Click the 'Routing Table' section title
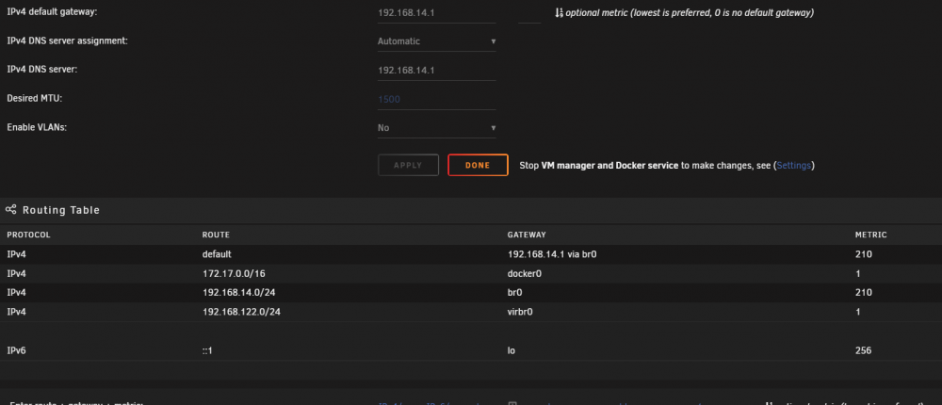Image resolution: width=942 pixels, height=405 pixels. tap(61, 210)
